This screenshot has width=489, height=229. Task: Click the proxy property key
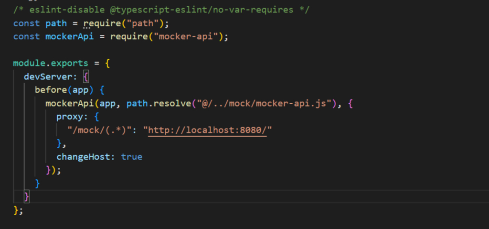(69, 117)
